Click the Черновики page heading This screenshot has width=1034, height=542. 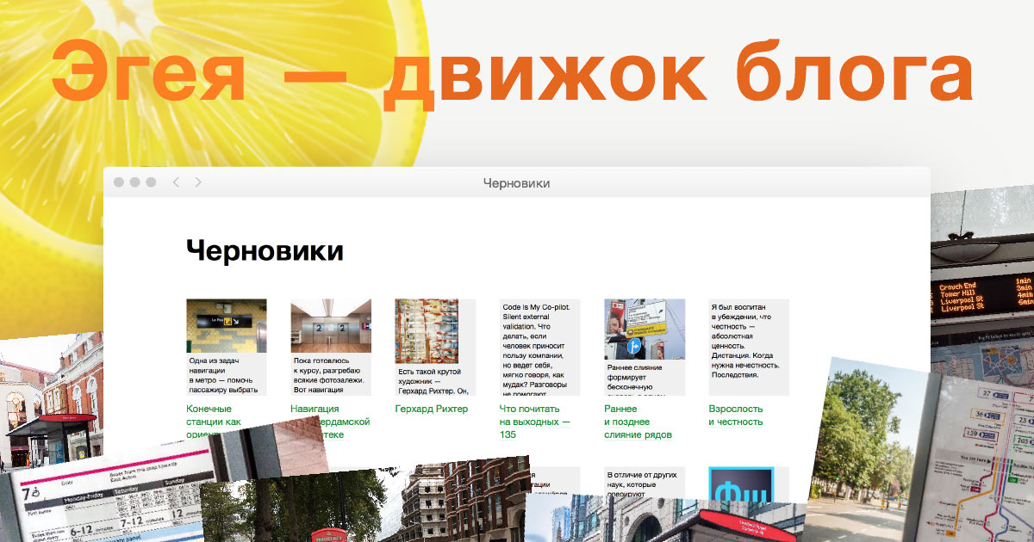coord(265,251)
